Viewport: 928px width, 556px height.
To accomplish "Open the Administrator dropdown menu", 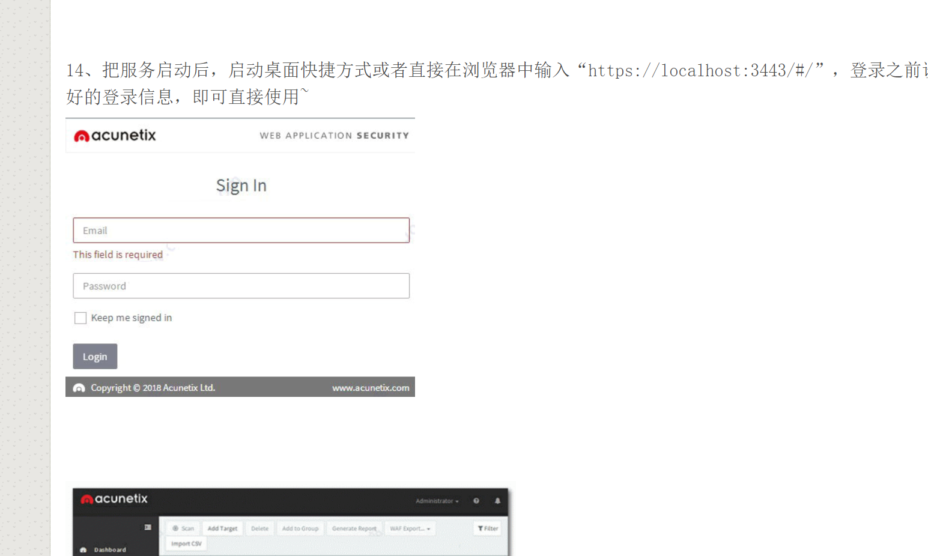I will click(437, 501).
